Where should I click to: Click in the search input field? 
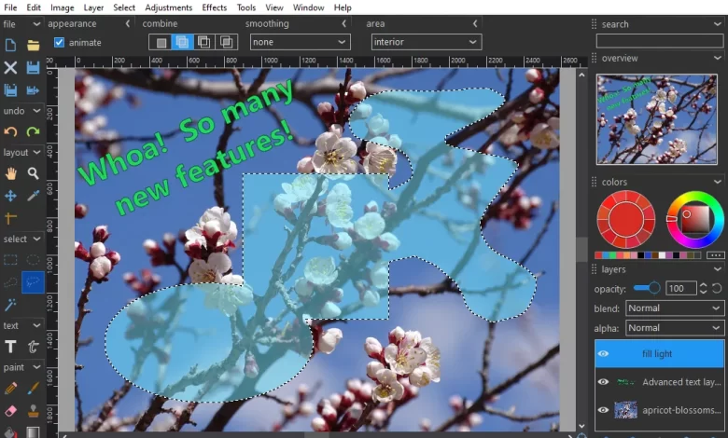coord(660,41)
